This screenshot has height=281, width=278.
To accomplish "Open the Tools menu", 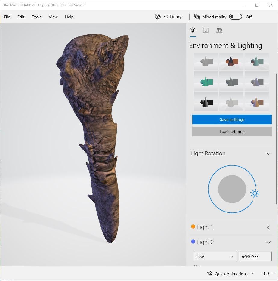I will click(x=37, y=17).
